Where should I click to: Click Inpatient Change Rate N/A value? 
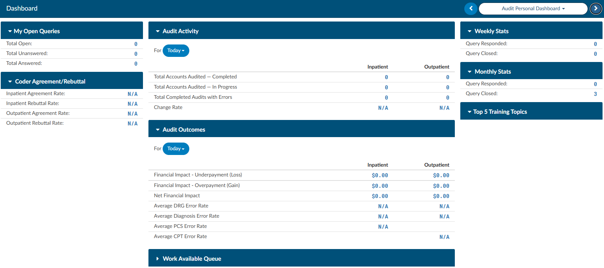click(x=383, y=108)
